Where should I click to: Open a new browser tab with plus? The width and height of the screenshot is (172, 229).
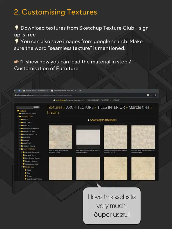point(80,91)
